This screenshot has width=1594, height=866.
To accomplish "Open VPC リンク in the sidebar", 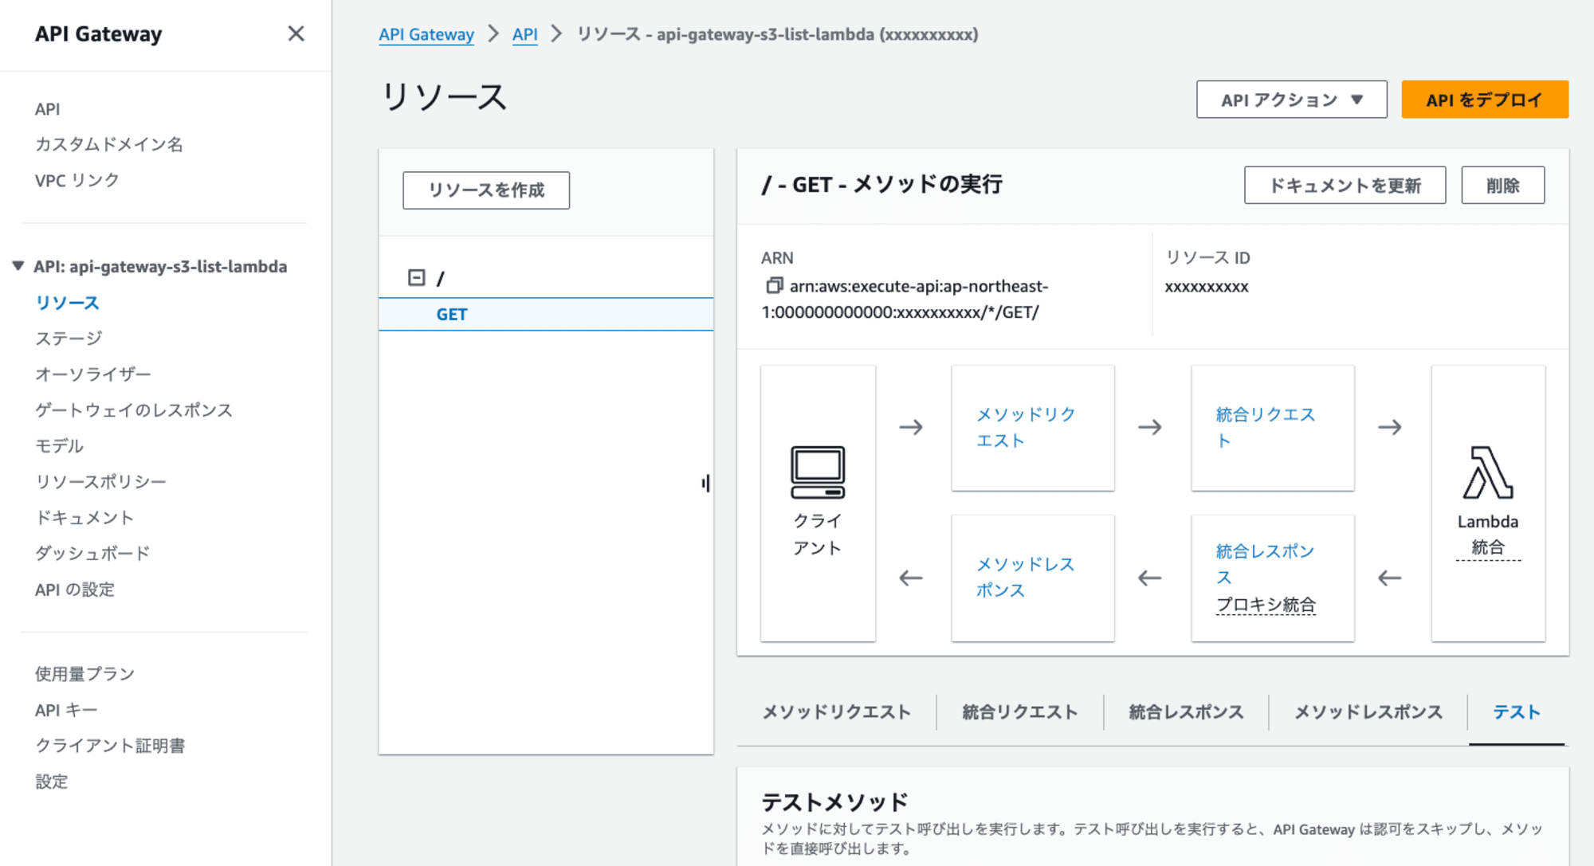I will 77,180.
